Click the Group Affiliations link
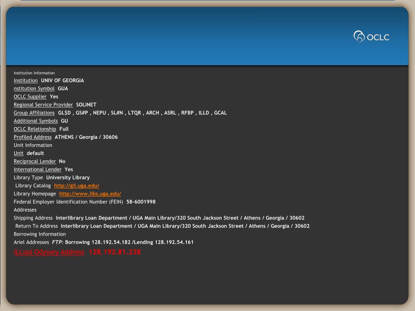 coord(34,113)
